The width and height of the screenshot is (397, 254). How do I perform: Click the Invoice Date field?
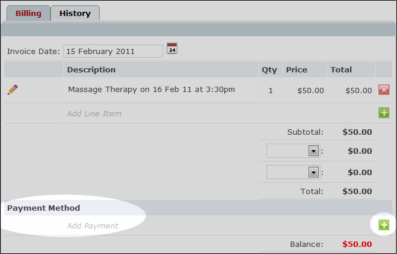click(x=113, y=51)
